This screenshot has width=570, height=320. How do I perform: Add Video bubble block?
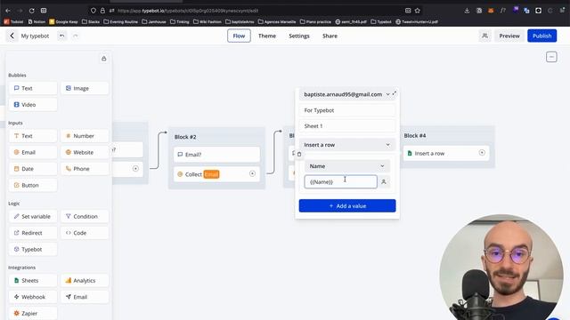(33, 105)
